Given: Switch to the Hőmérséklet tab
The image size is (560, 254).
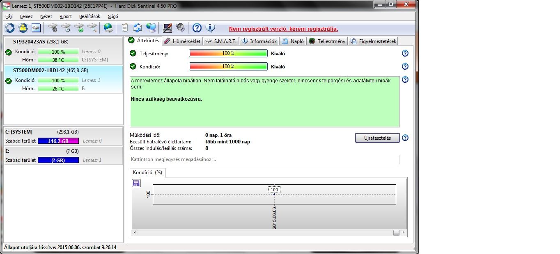Looking at the screenshot, I should [x=182, y=41].
